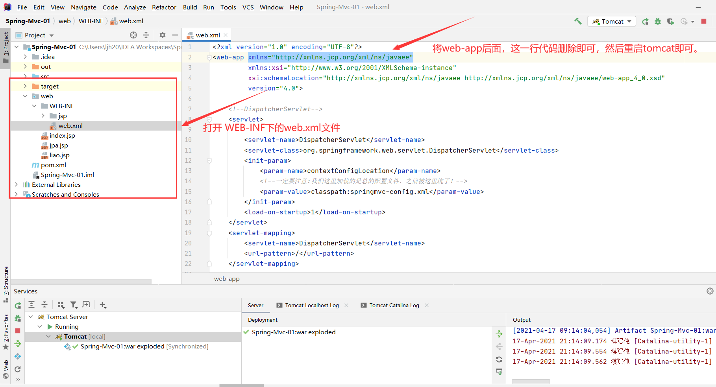Stop Tomcat using the top toolbar square
The height and width of the screenshot is (387, 716).
(704, 21)
